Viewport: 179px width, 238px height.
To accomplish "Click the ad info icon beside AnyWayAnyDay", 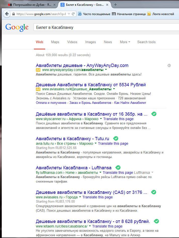I will [x=169, y=65].
